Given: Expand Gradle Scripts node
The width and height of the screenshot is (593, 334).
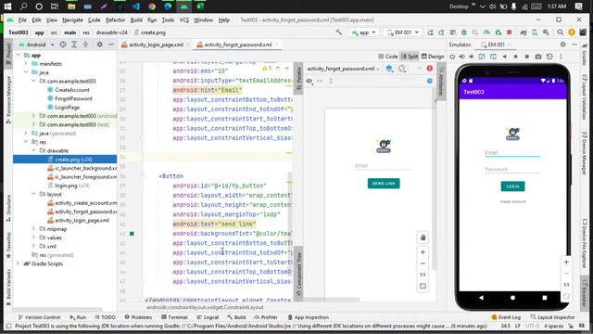Looking at the screenshot, I should pos(19,263).
